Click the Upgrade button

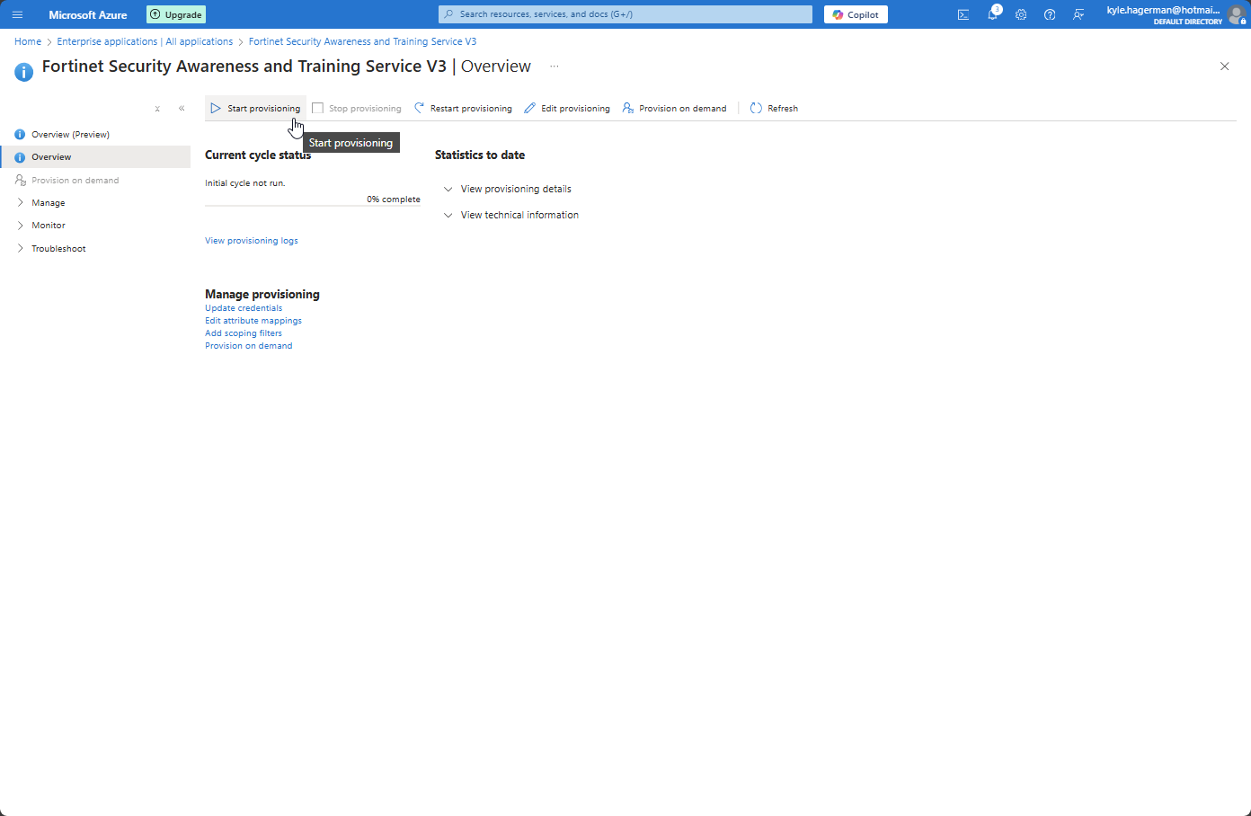176,14
